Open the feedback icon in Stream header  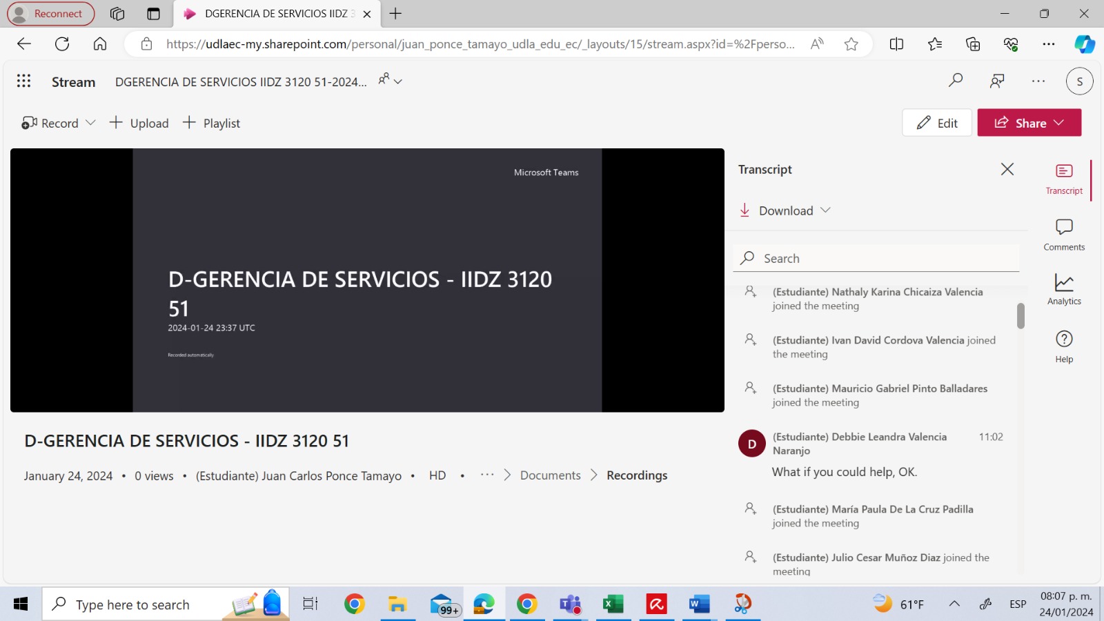(997, 81)
